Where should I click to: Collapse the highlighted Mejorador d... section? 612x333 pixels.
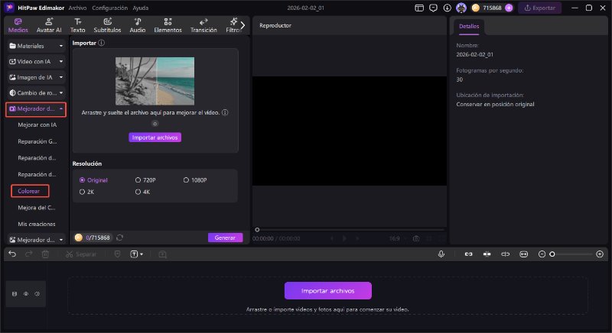tap(36, 109)
